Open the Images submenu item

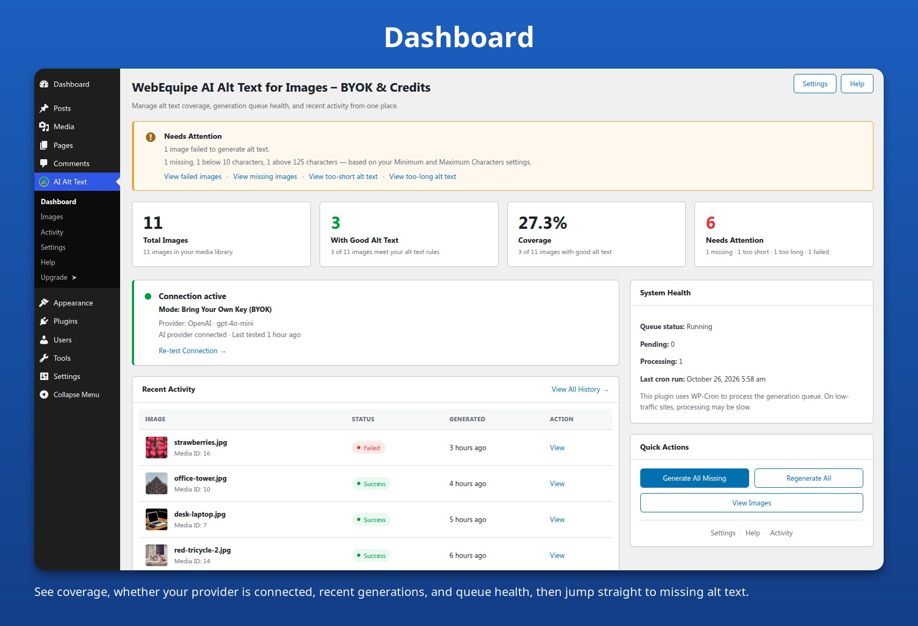pos(51,217)
